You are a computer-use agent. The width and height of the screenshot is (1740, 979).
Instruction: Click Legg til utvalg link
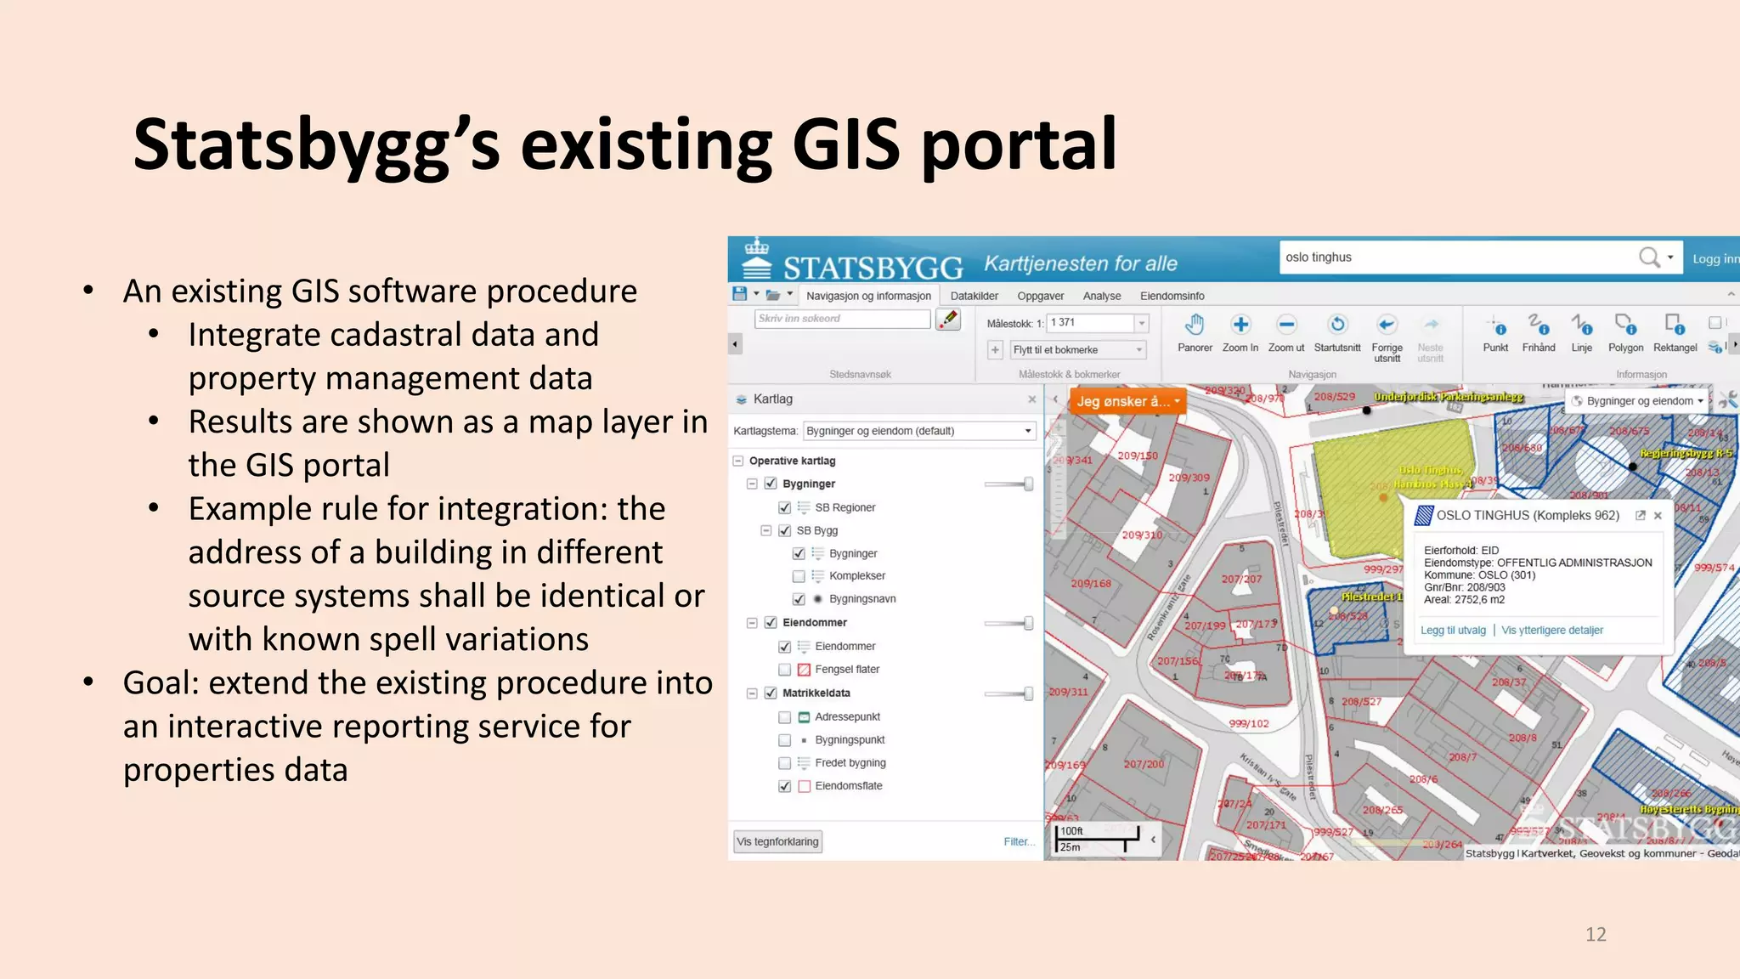point(1453,631)
